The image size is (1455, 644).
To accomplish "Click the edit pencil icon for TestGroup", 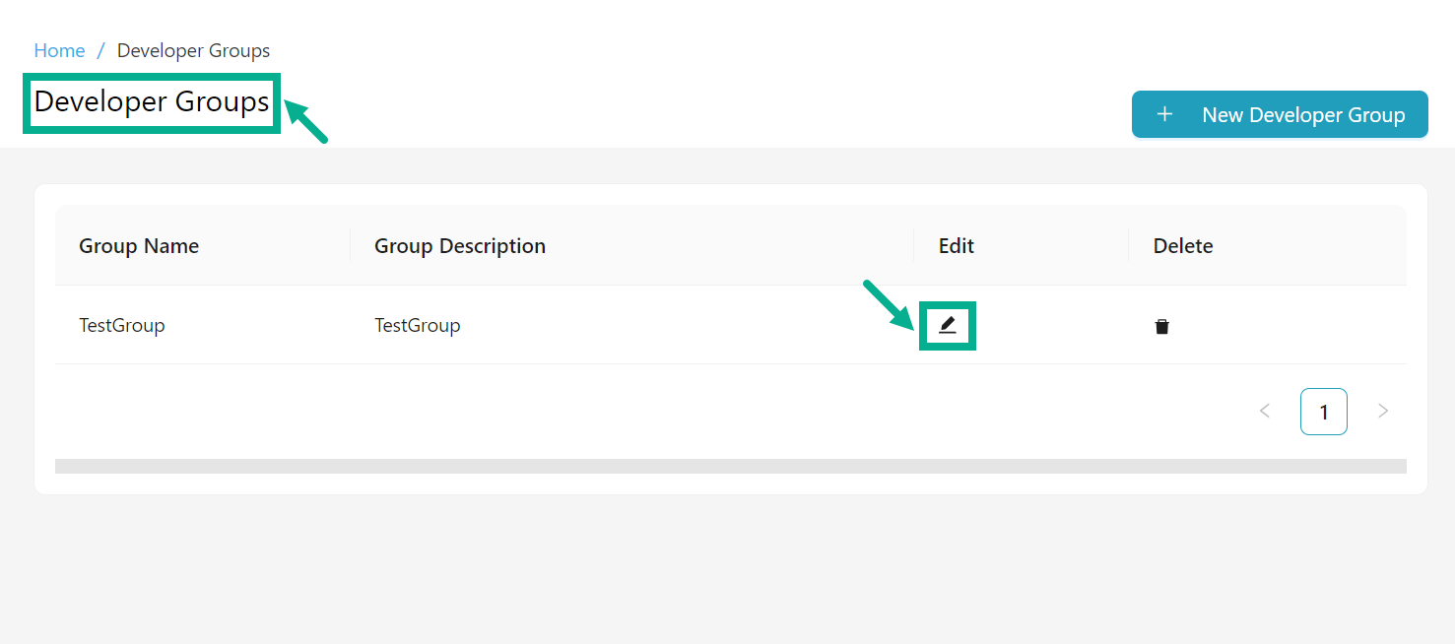I will click(x=947, y=325).
